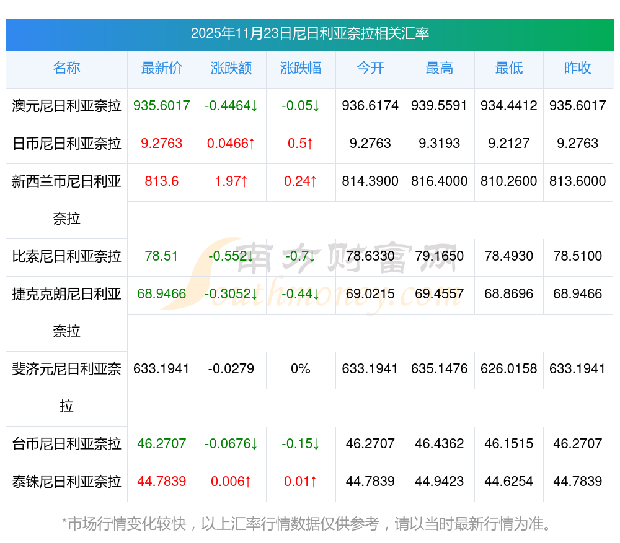Select the 626.0158 lowest price cell

(x=508, y=369)
